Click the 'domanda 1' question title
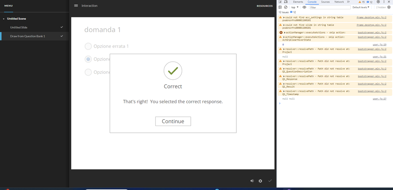The image size is (393, 190). tap(103, 30)
